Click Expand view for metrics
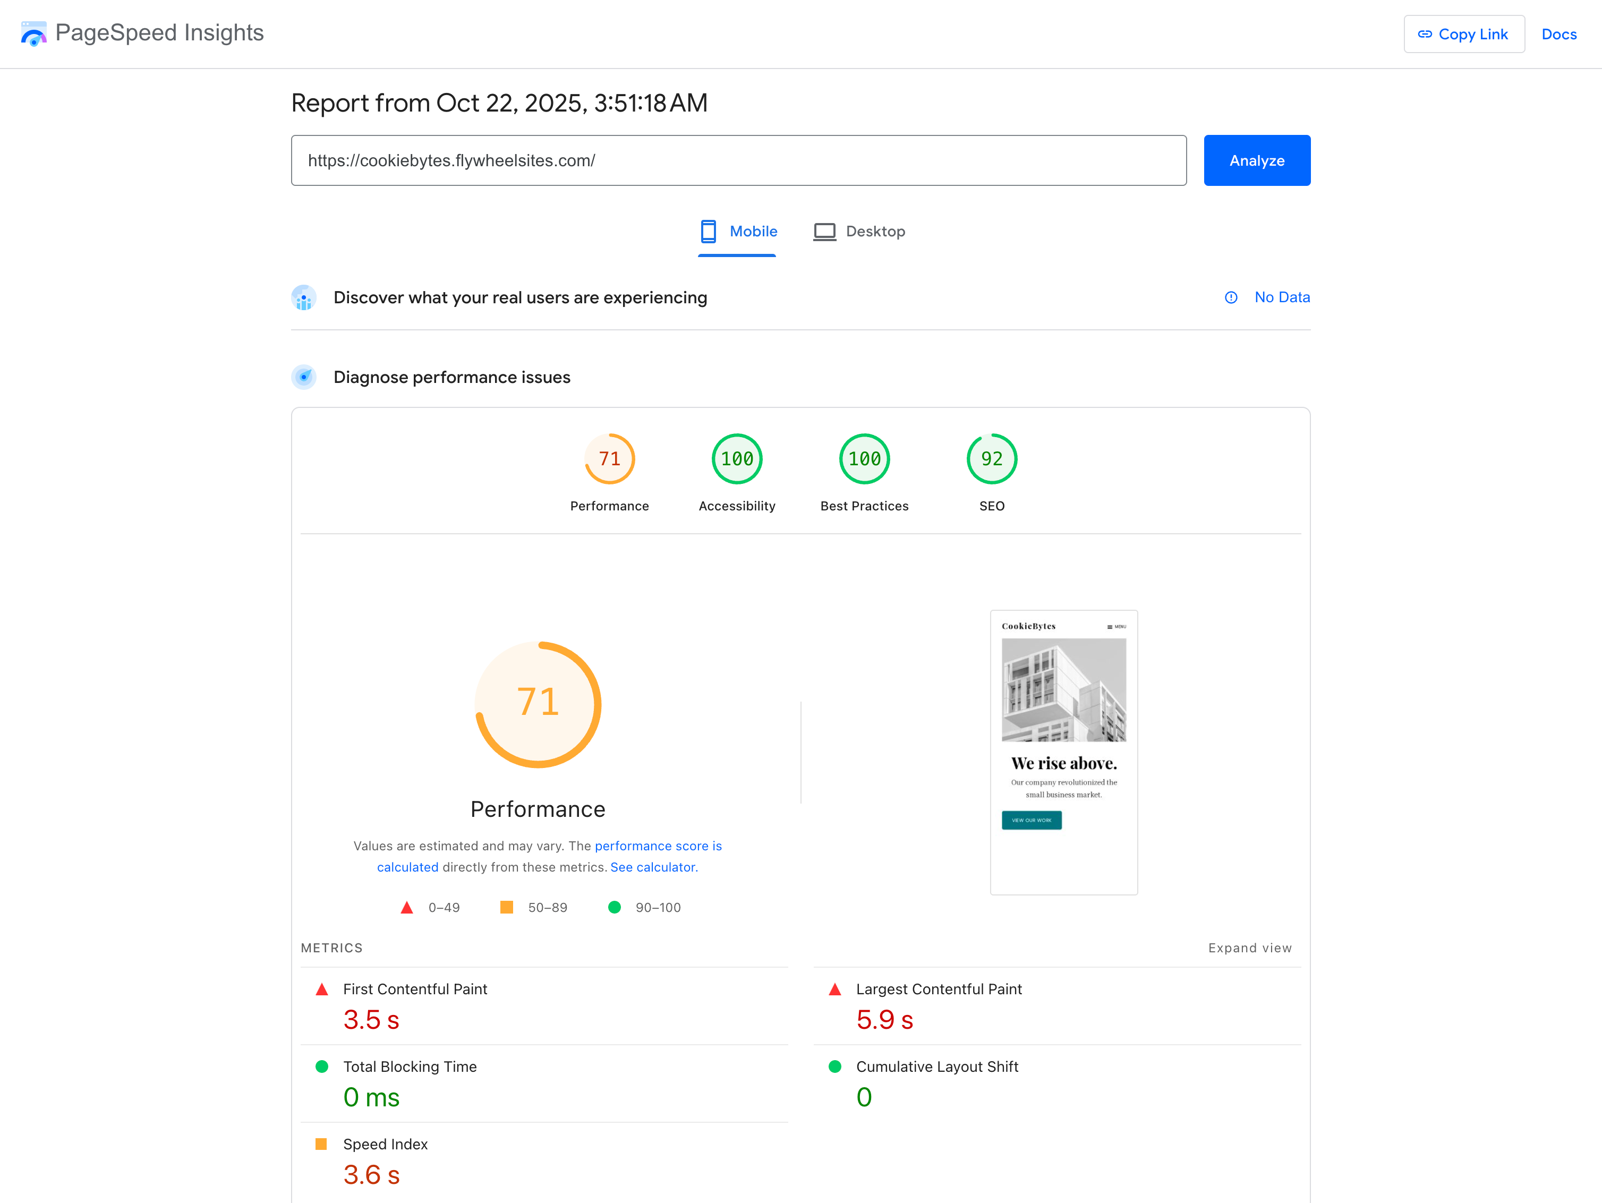This screenshot has width=1602, height=1203. tap(1249, 948)
